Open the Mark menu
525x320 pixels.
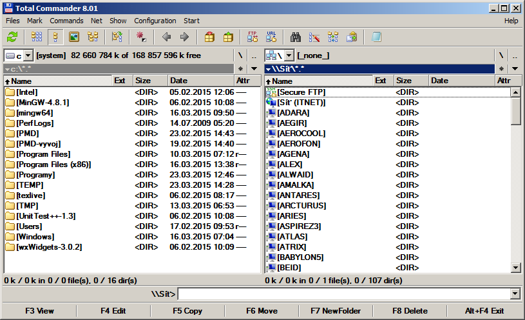point(35,21)
